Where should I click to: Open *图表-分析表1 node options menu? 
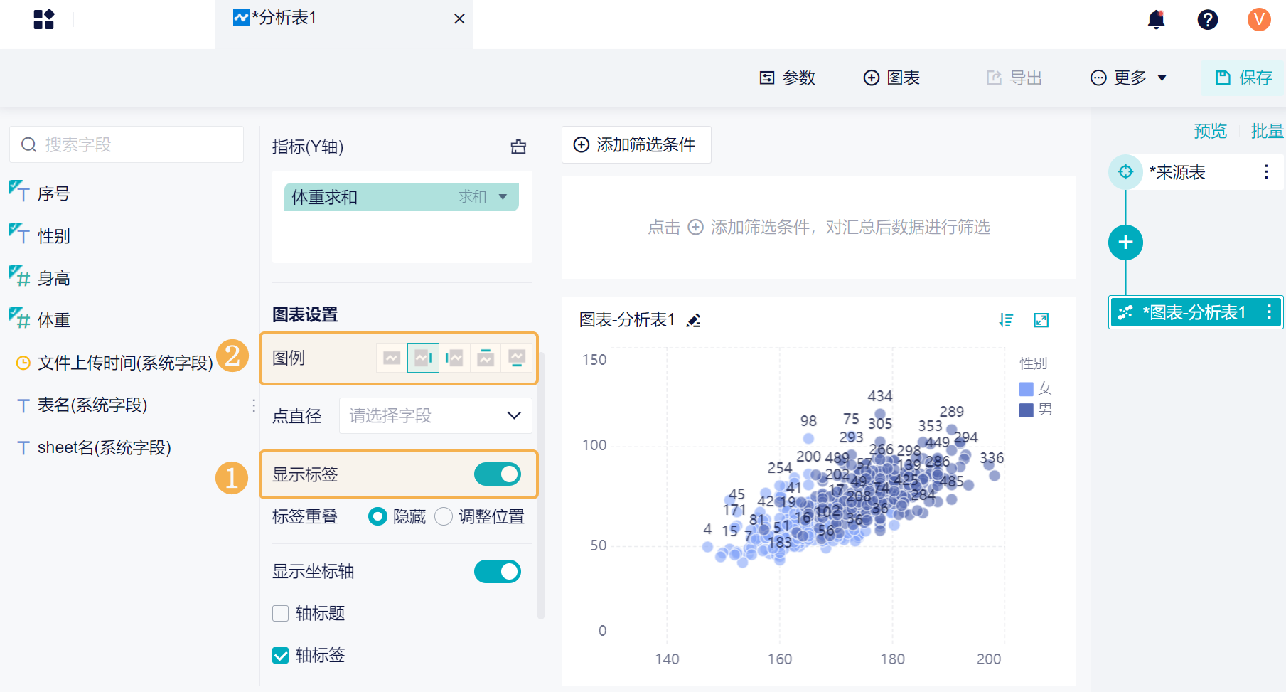[1269, 312]
